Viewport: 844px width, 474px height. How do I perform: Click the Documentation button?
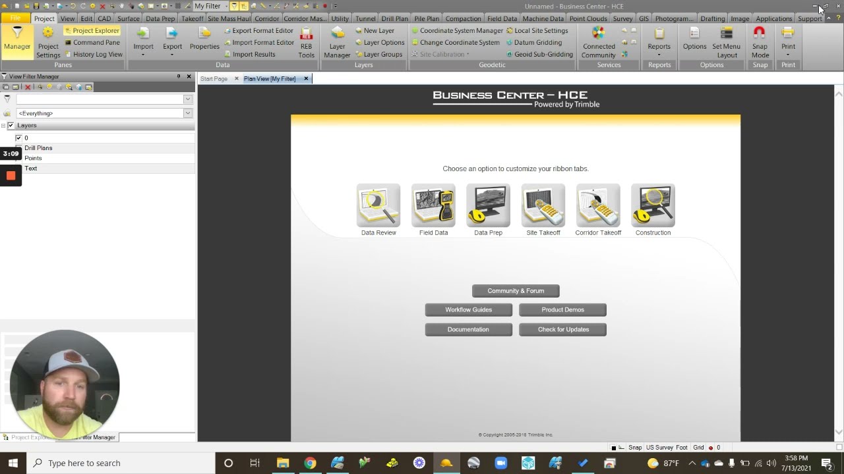(469, 329)
